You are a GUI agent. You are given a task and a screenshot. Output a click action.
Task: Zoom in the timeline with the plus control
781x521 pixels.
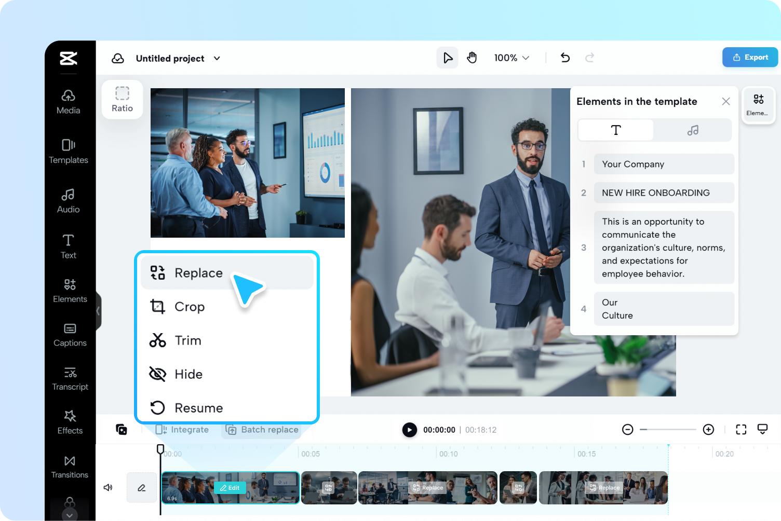tap(709, 430)
